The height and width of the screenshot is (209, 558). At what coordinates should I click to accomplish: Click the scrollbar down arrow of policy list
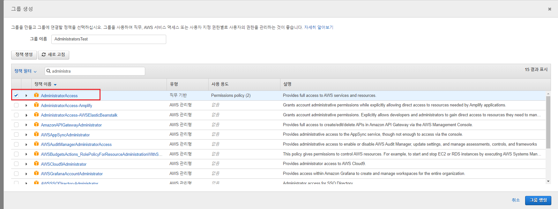click(548, 181)
